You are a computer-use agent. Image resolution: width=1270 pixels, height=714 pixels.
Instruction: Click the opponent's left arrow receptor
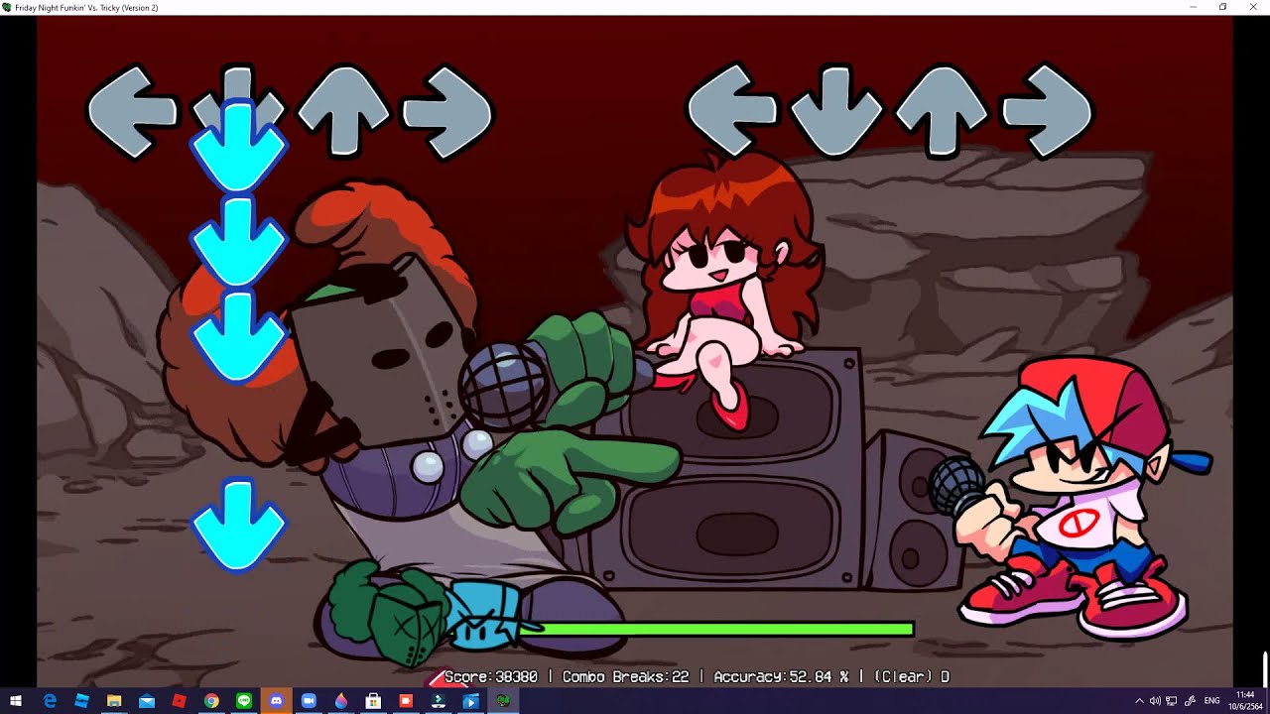[133, 111]
